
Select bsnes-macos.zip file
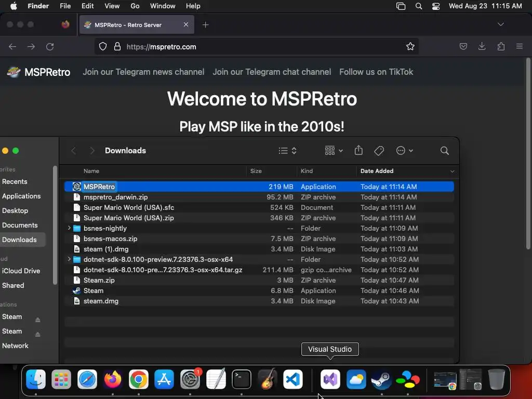tap(259, 238)
